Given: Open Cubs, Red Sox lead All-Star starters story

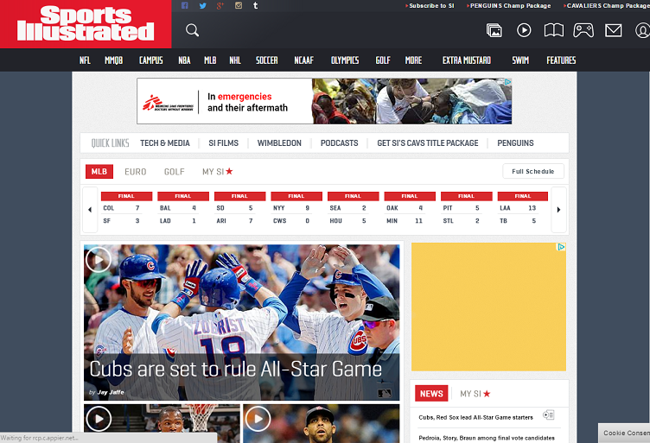Looking at the screenshot, I should (475, 417).
